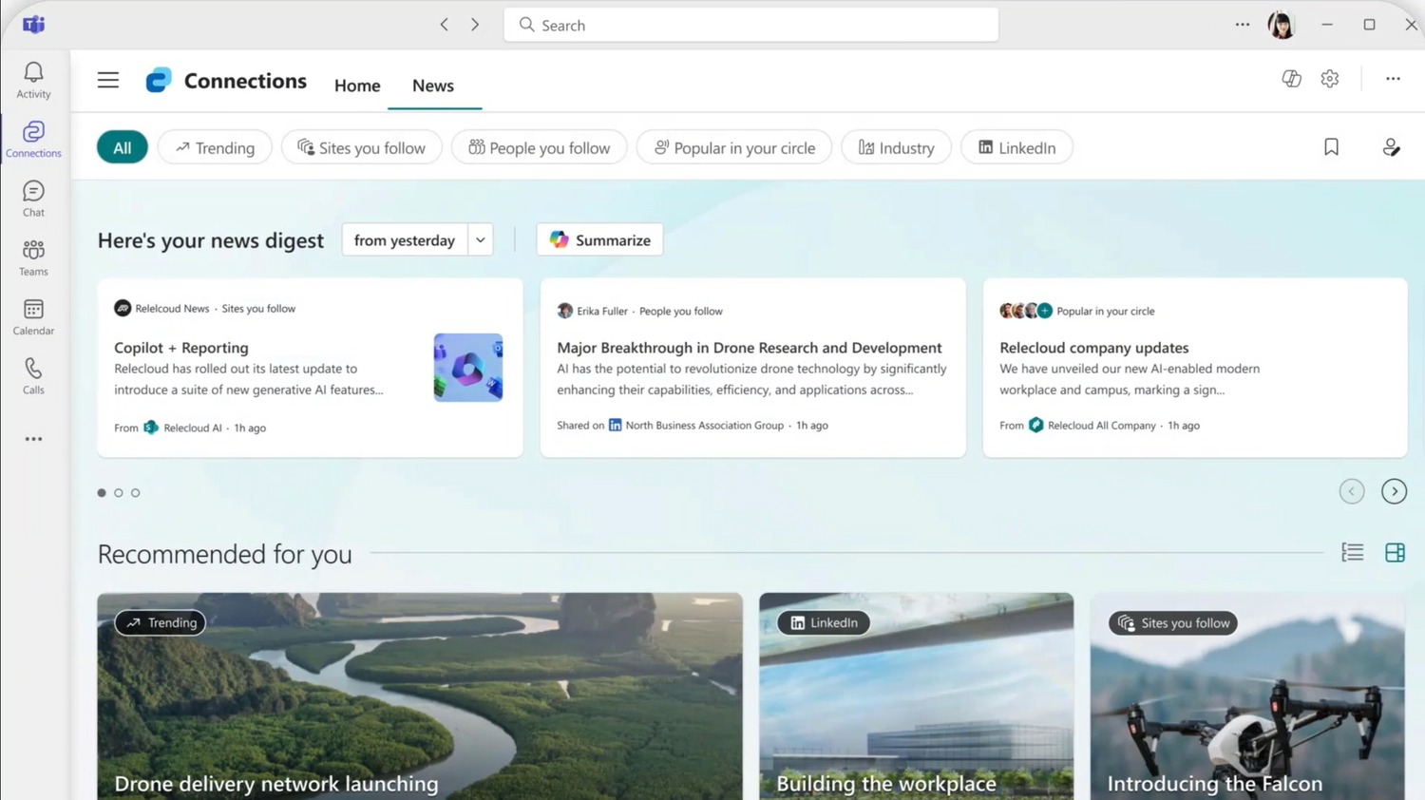The width and height of the screenshot is (1425, 800).
Task: Open Copilot + Reporting thumbnail image
Action: [468, 368]
